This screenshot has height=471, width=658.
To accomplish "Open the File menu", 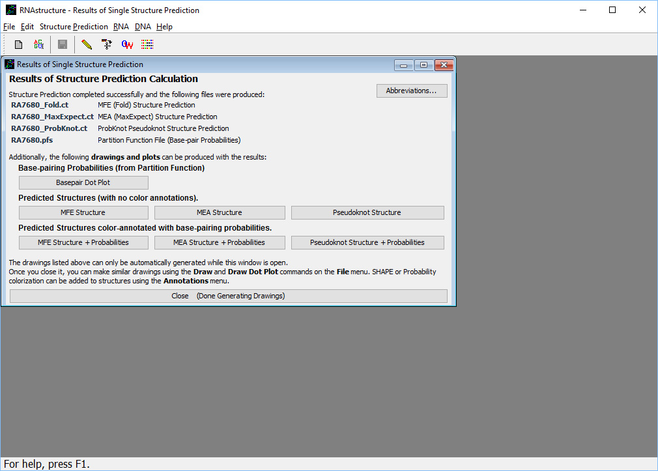I will [9, 27].
